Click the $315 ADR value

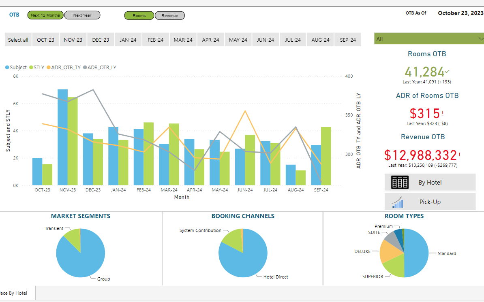point(425,113)
